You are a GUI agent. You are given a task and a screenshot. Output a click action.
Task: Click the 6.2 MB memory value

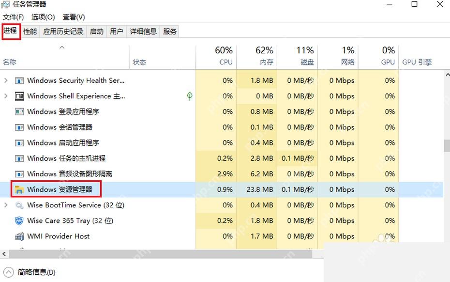(x=262, y=174)
